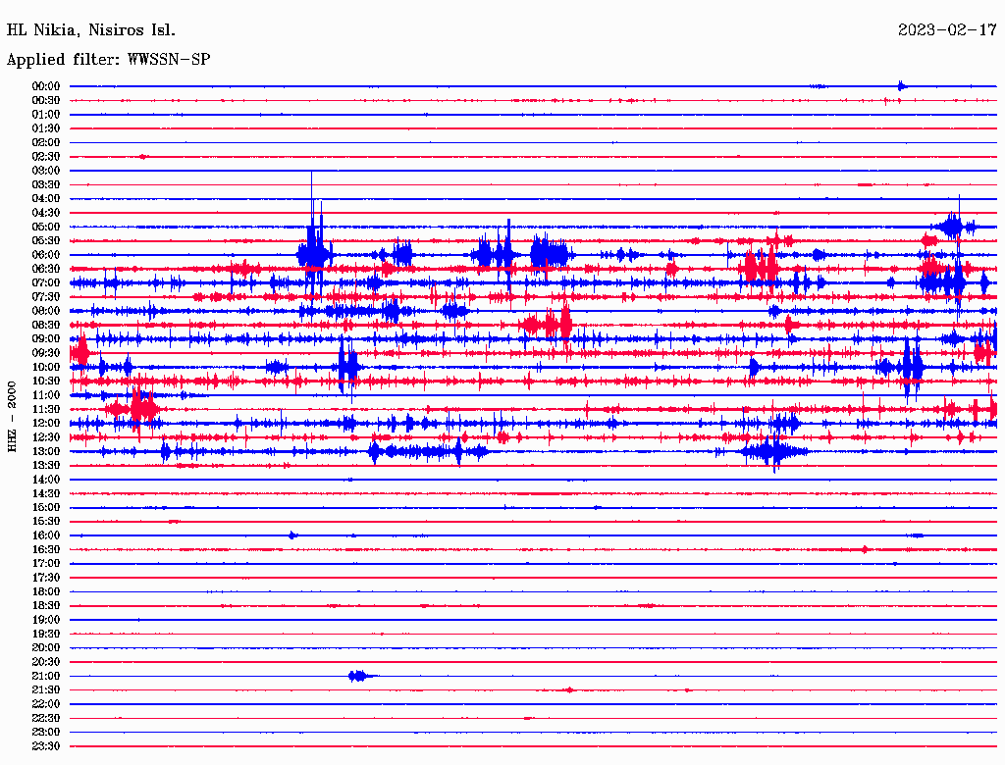Select the 08:30 time label

click(x=46, y=325)
